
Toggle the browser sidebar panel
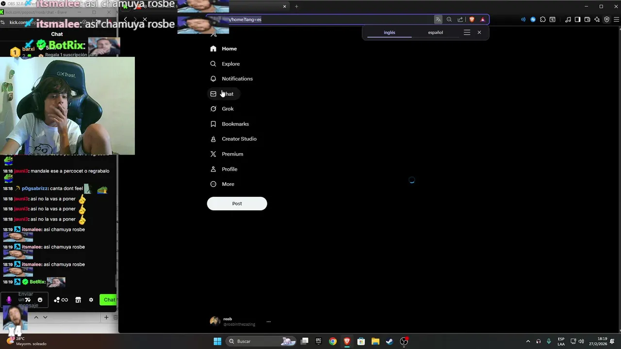point(577,19)
